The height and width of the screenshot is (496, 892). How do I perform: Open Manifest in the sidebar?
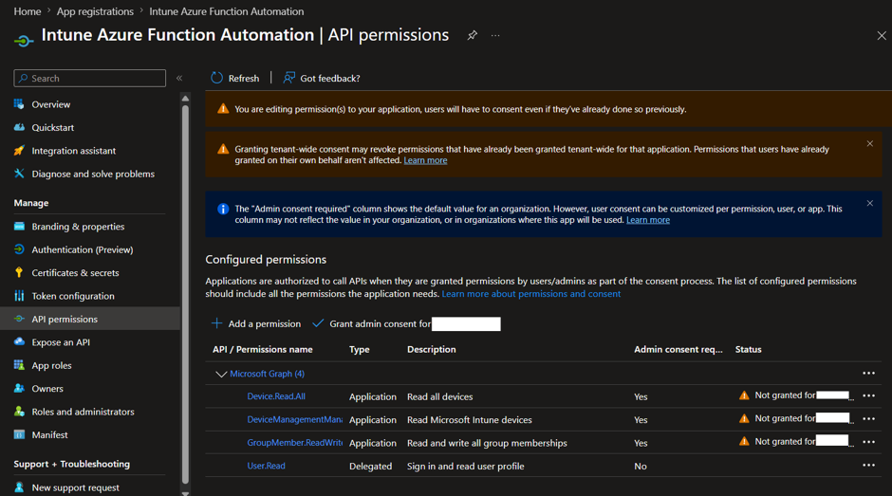tap(50, 434)
